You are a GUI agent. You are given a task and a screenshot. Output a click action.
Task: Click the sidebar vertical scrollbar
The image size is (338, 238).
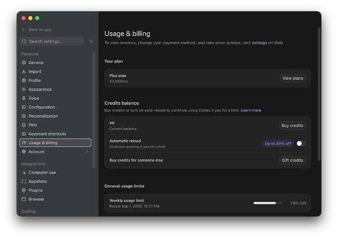(x=94, y=109)
